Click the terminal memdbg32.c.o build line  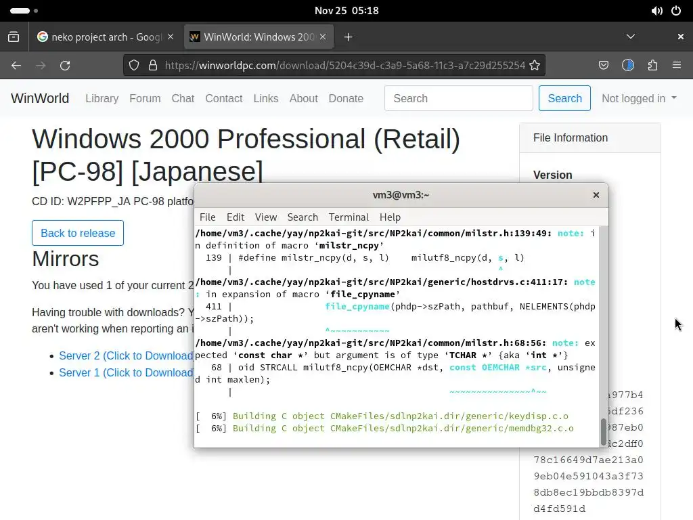(x=385, y=429)
